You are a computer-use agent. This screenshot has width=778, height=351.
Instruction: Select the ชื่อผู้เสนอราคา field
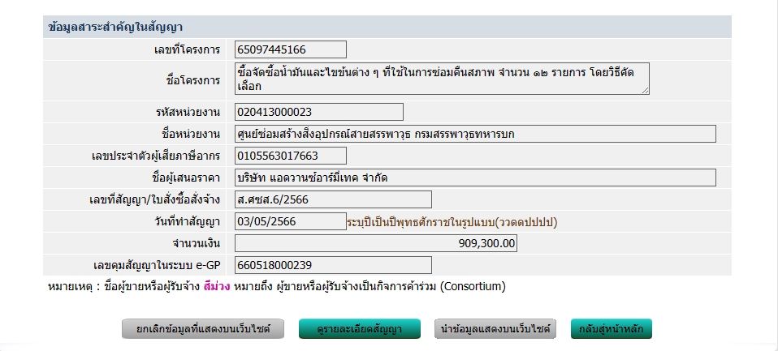click(x=474, y=178)
